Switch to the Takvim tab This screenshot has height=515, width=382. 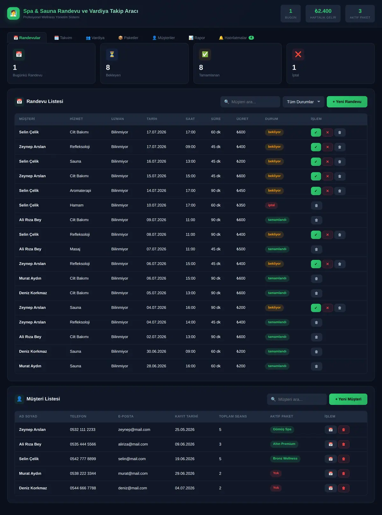63,38
